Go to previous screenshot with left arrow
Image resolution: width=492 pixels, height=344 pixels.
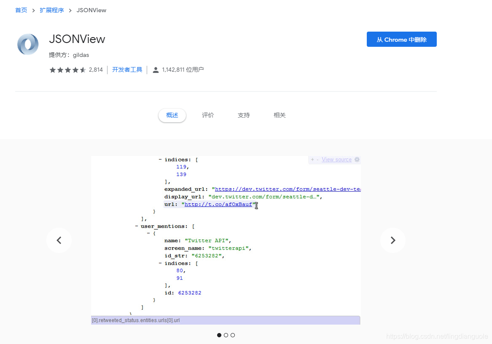click(59, 240)
